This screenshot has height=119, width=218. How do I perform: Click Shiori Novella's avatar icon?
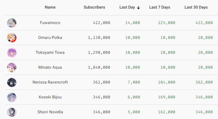tap(12, 112)
